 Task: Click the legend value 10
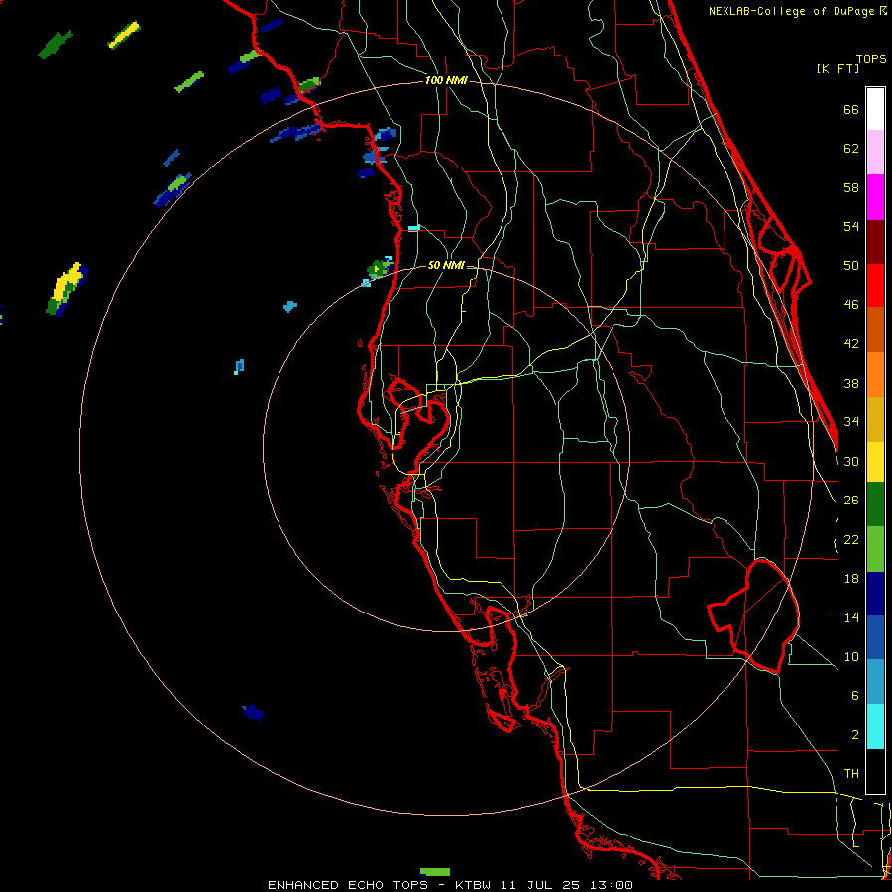pyautogui.click(x=851, y=656)
